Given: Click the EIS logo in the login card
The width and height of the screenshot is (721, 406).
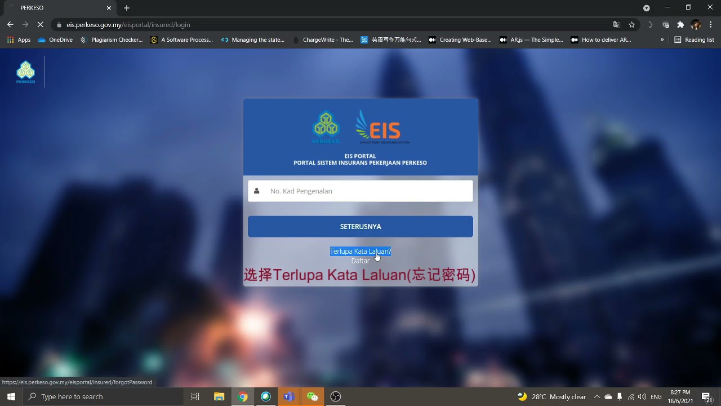Looking at the screenshot, I should click(382, 127).
